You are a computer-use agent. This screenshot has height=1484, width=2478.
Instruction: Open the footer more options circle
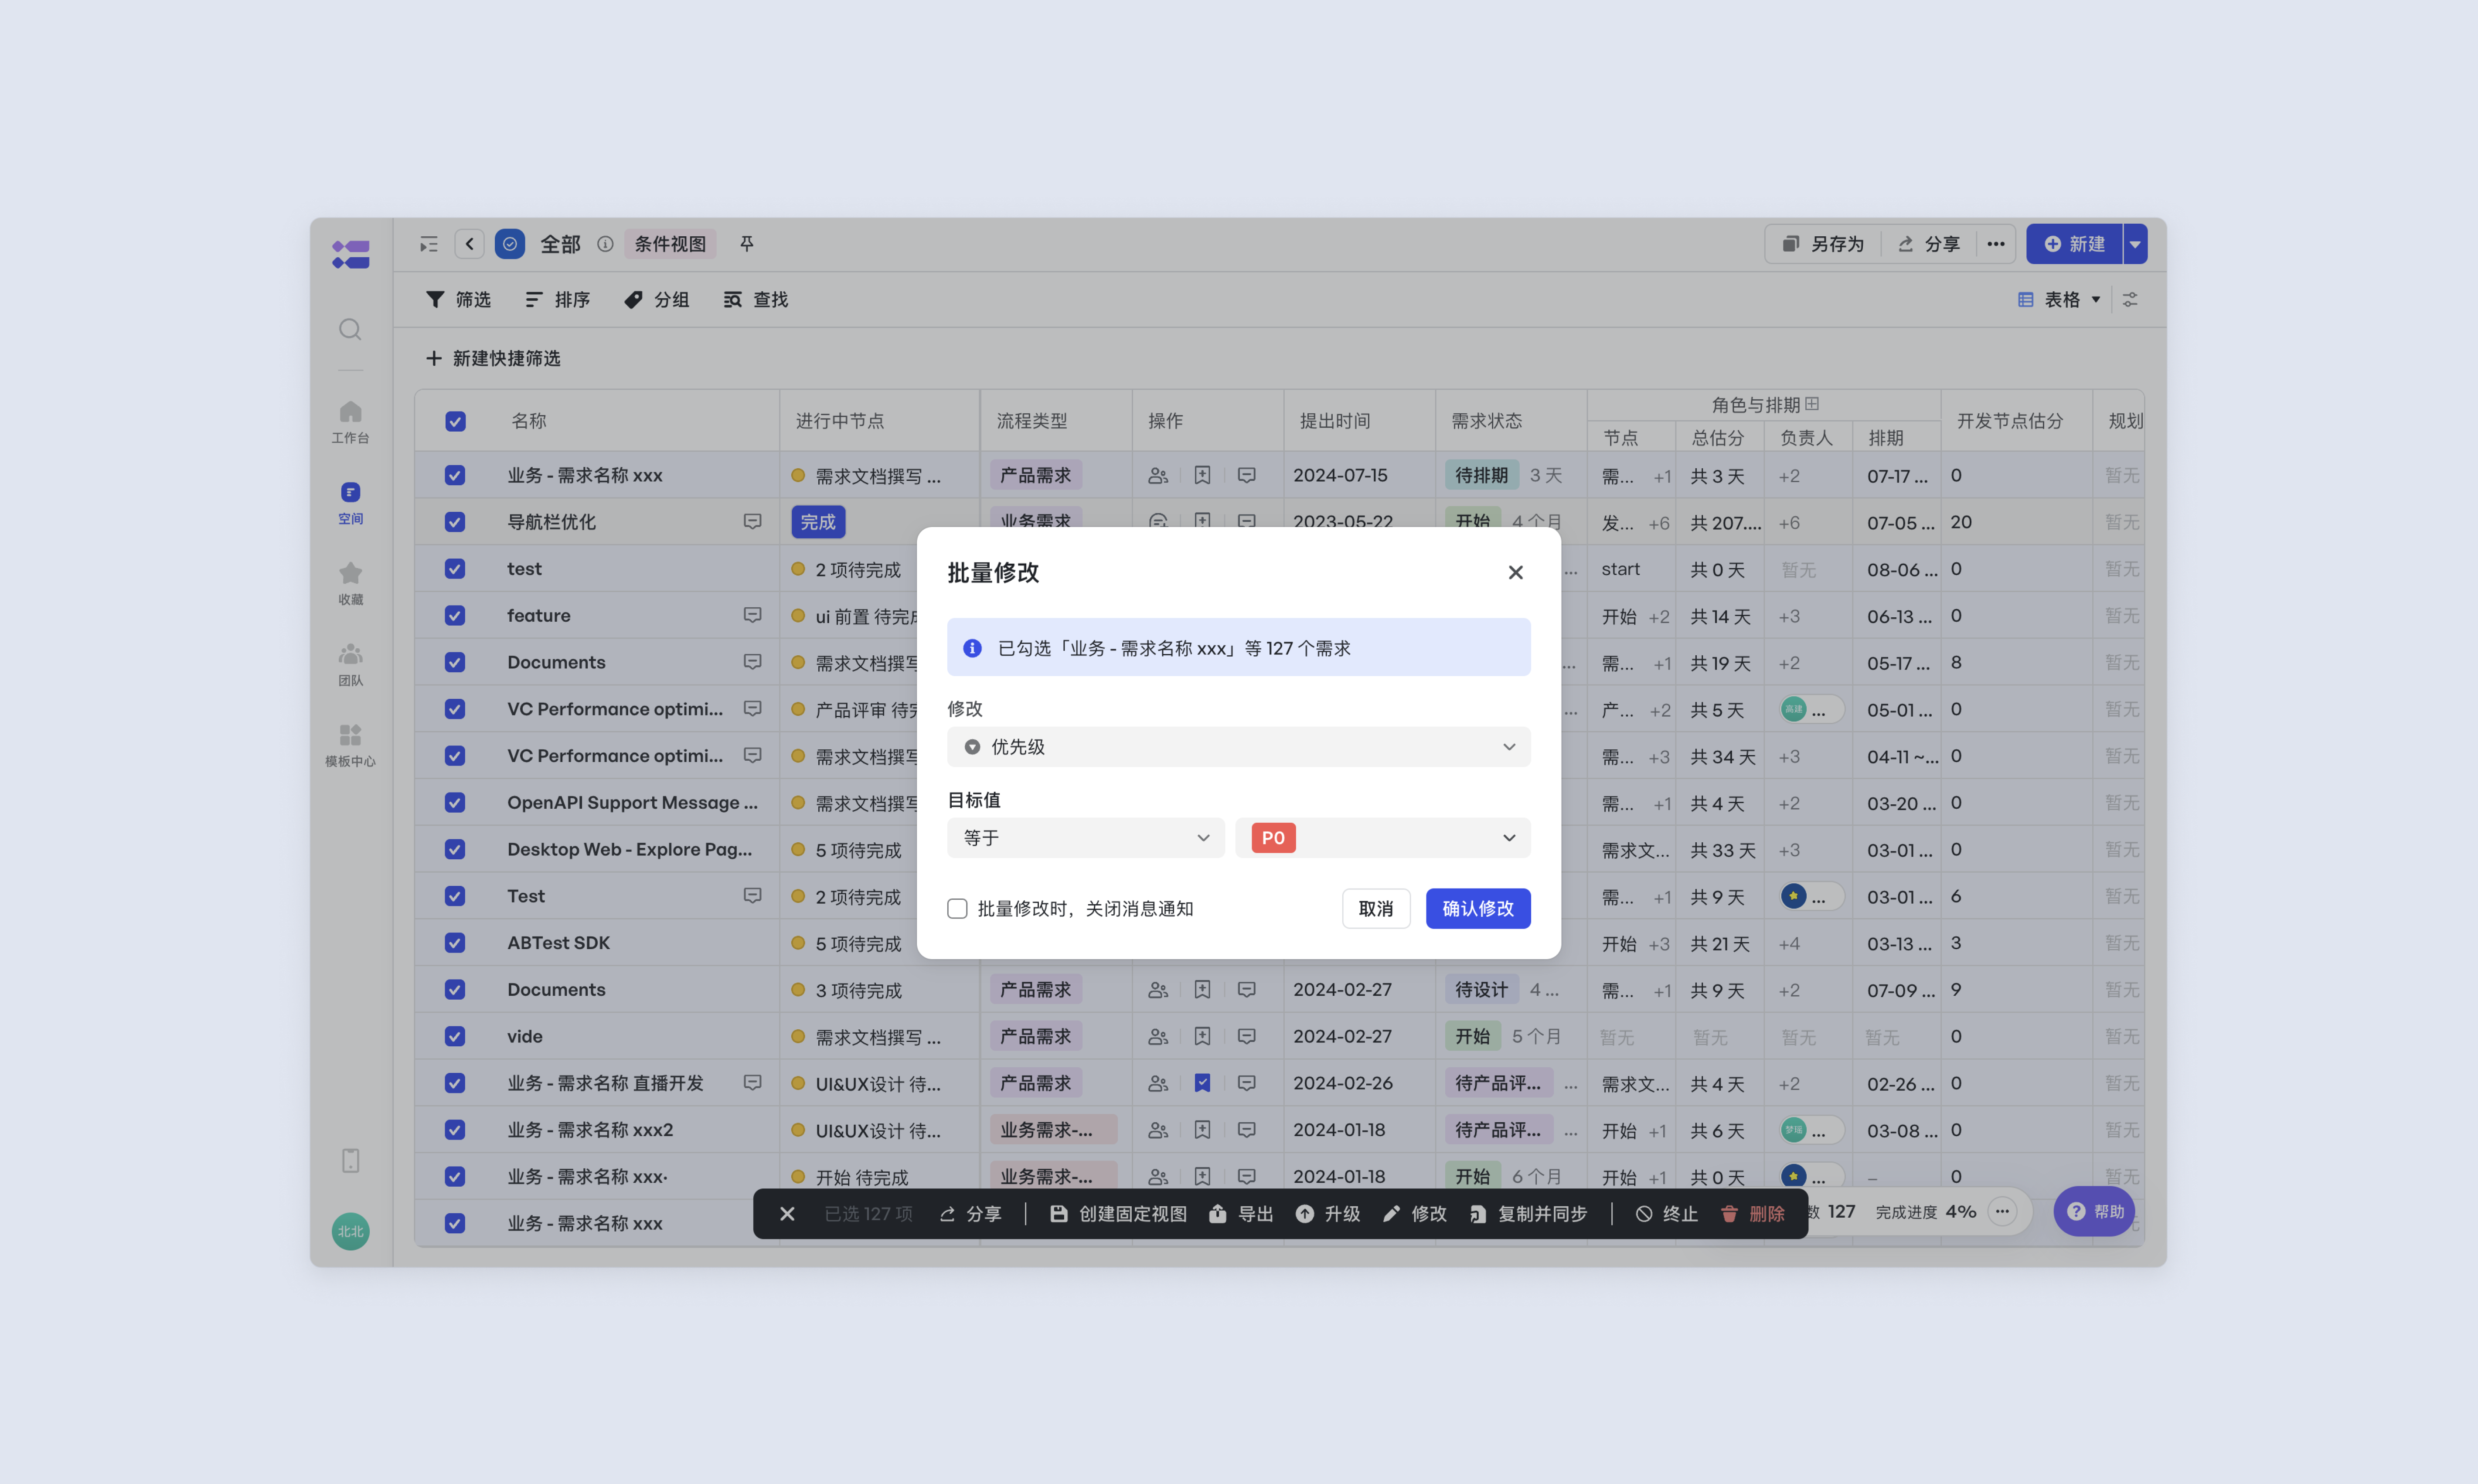(2002, 1212)
